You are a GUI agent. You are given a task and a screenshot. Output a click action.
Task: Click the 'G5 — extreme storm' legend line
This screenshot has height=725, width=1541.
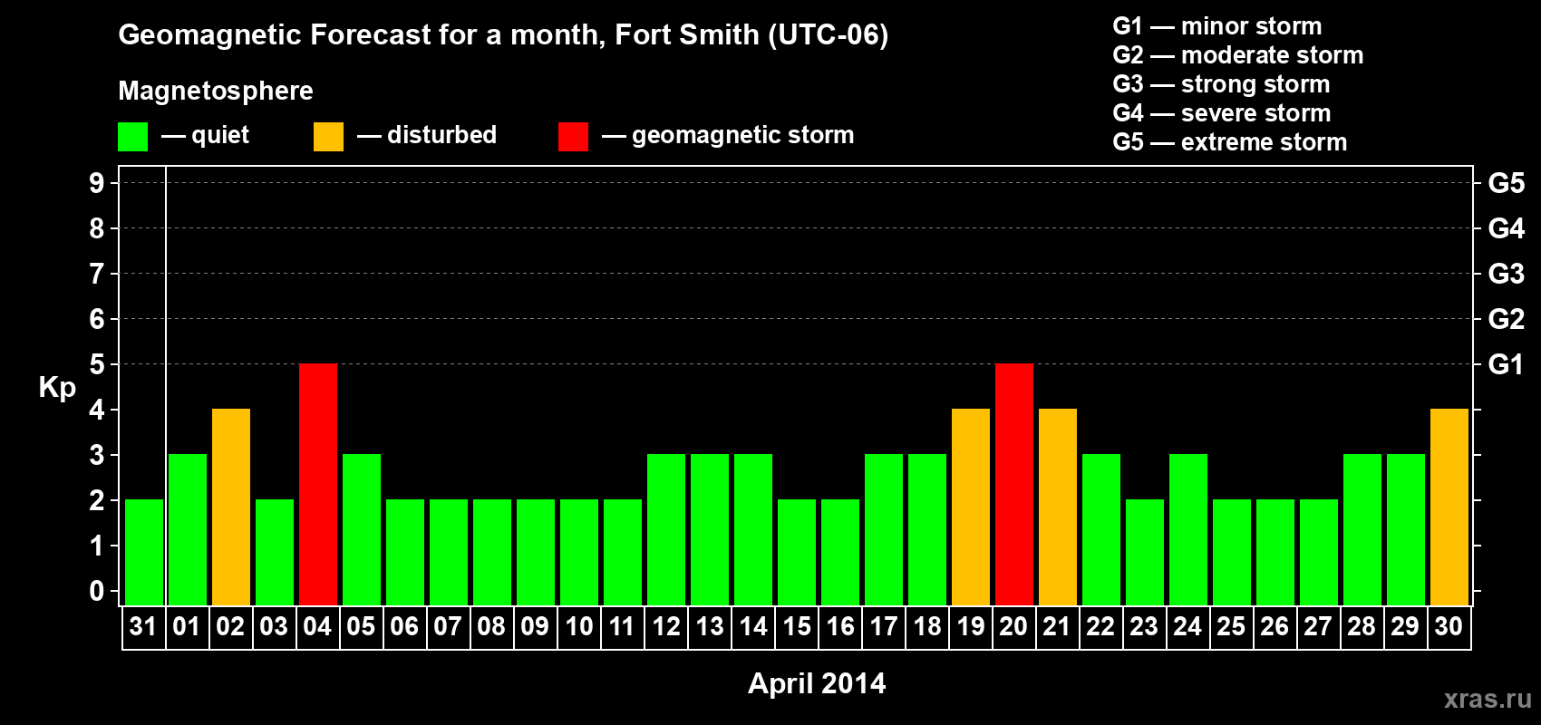click(x=1229, y=142)
